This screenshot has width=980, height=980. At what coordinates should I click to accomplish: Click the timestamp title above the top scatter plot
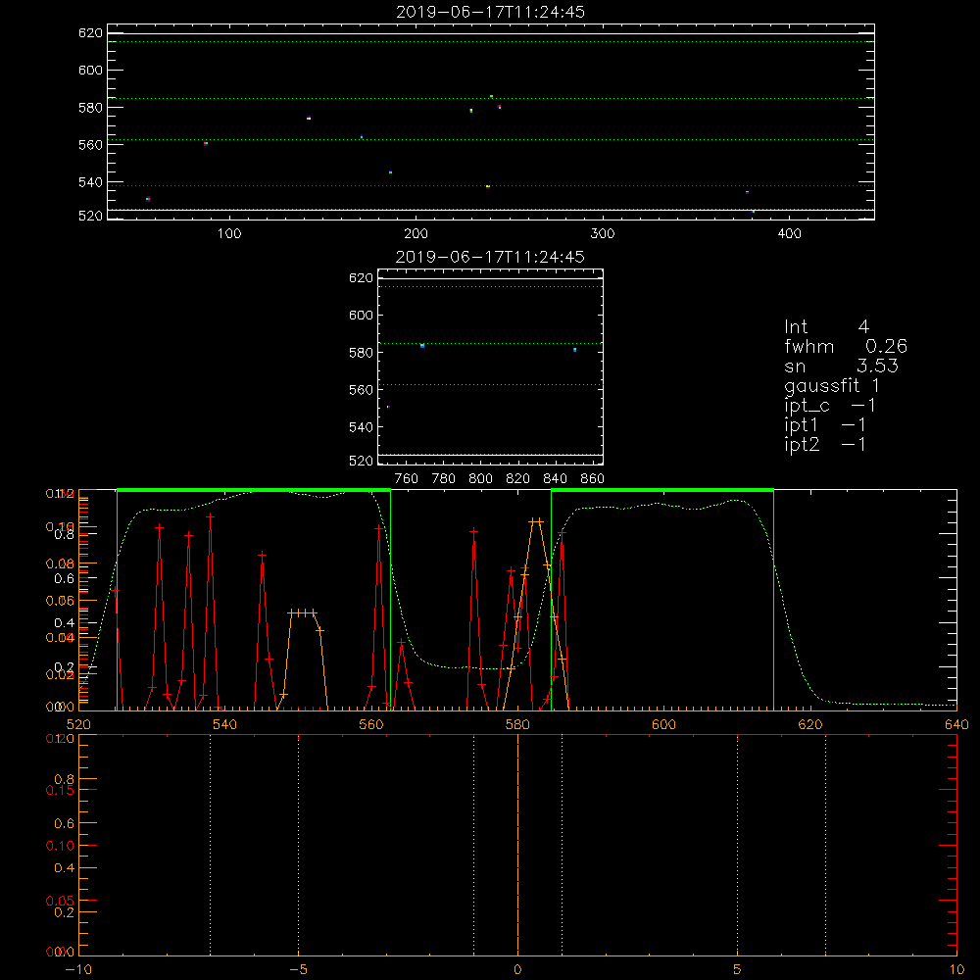pos(491,12)
